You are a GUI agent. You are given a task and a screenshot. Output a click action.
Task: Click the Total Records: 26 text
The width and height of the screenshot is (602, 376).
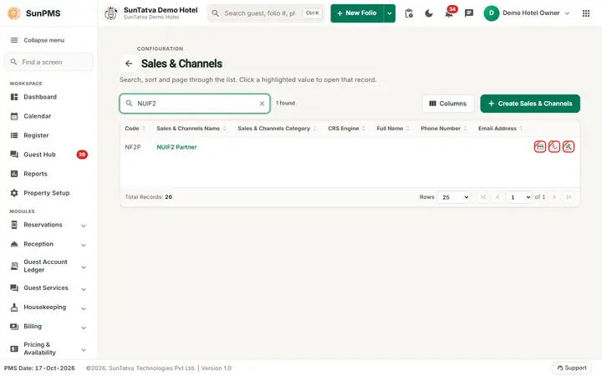coord(149,197)
